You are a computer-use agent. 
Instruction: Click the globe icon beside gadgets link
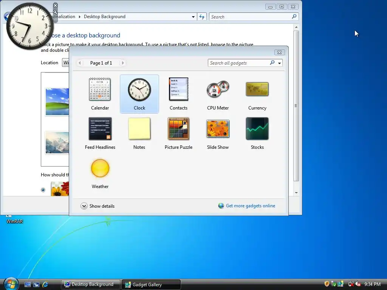pos(221,206)
